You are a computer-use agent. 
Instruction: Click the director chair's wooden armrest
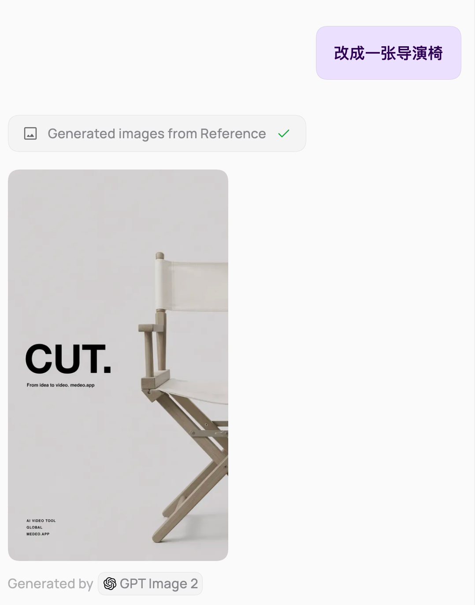click(155, 380)
